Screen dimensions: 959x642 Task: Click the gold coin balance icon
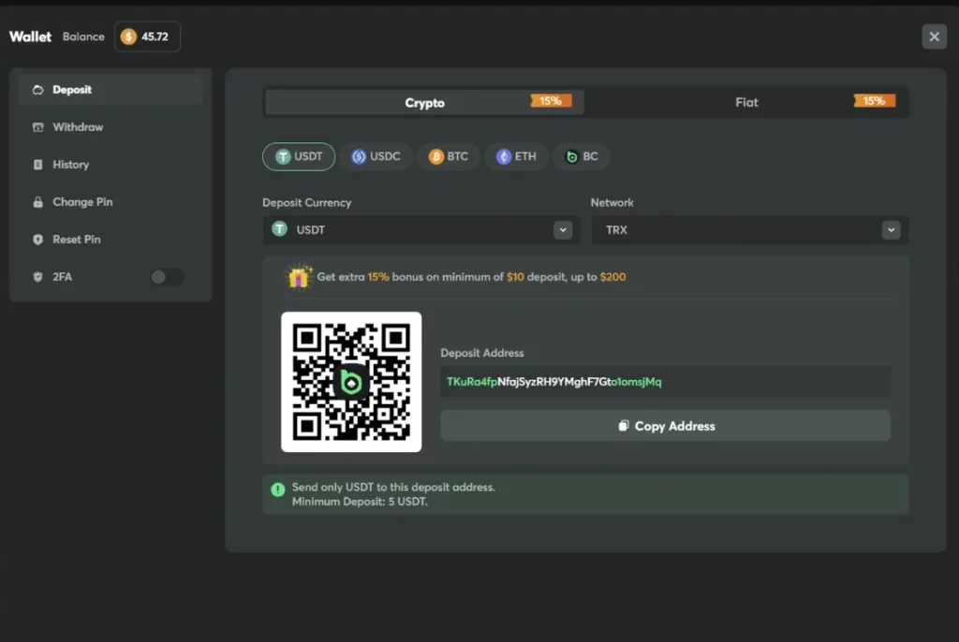(128, 36)
